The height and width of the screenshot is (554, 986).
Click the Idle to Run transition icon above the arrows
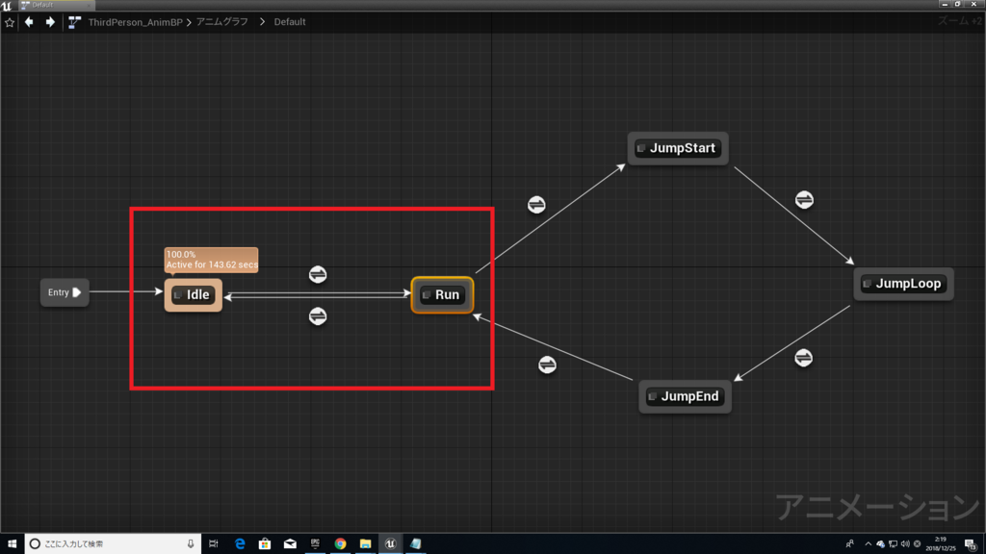pos(318,274)
